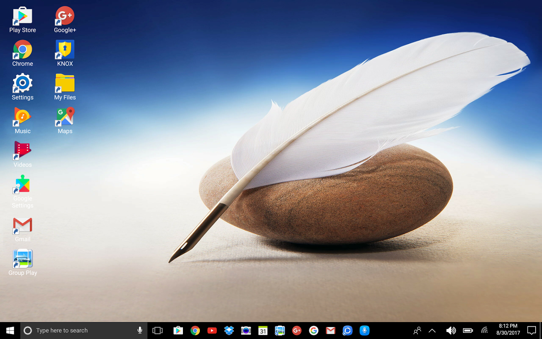Open YouTube from the taskbar
The height and width of the screenshot is (339, 542).
coord(212,330)
